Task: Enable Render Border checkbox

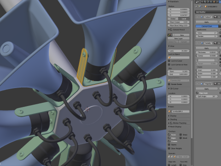Action: point(169,84)
